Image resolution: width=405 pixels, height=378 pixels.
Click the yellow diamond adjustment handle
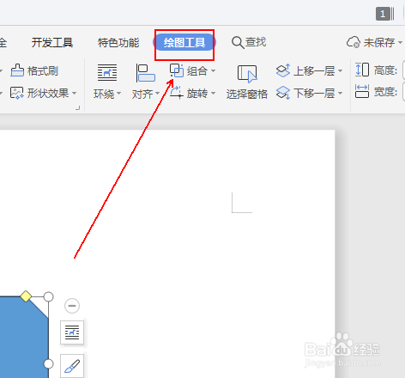coord(26,296)
